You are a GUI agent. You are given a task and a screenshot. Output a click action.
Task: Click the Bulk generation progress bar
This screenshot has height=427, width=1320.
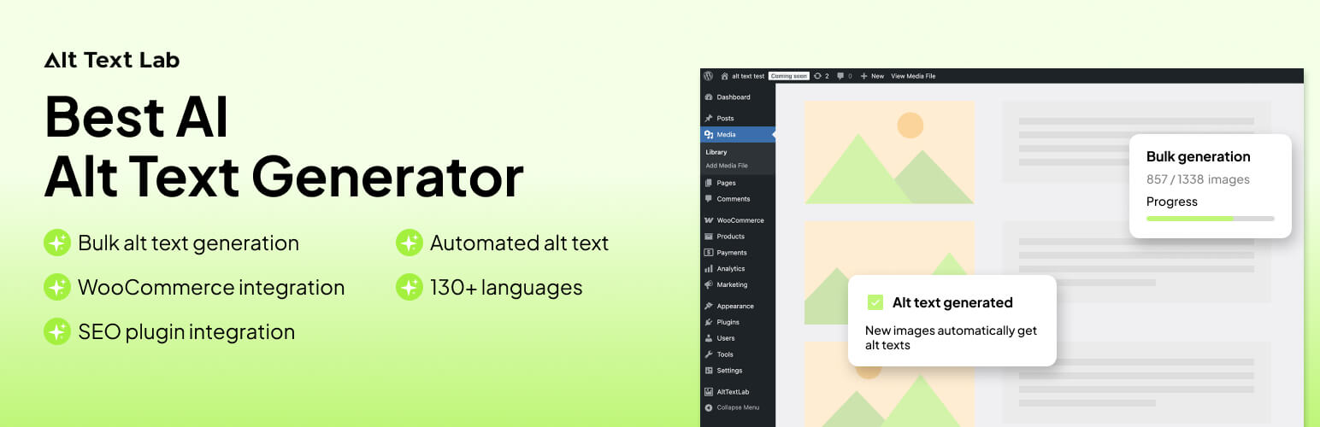(1211, 219)
